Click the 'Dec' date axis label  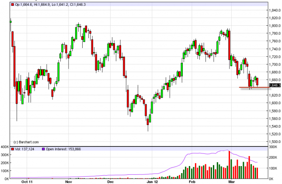click(x=110, y=182)
